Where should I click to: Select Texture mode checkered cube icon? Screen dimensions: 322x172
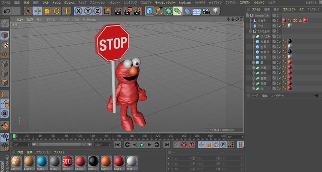(5, 45)
